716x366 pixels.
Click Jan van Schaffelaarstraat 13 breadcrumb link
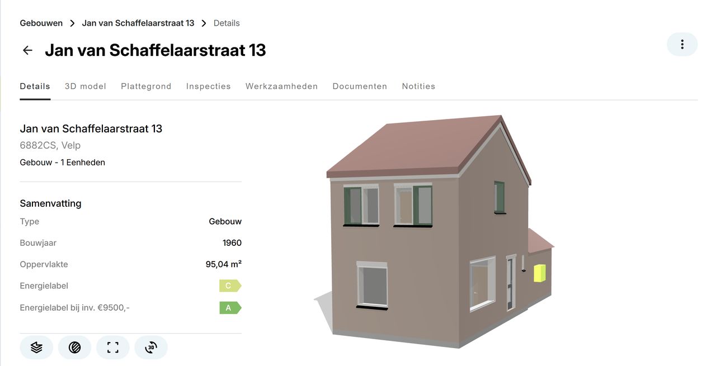coord(138,23)
